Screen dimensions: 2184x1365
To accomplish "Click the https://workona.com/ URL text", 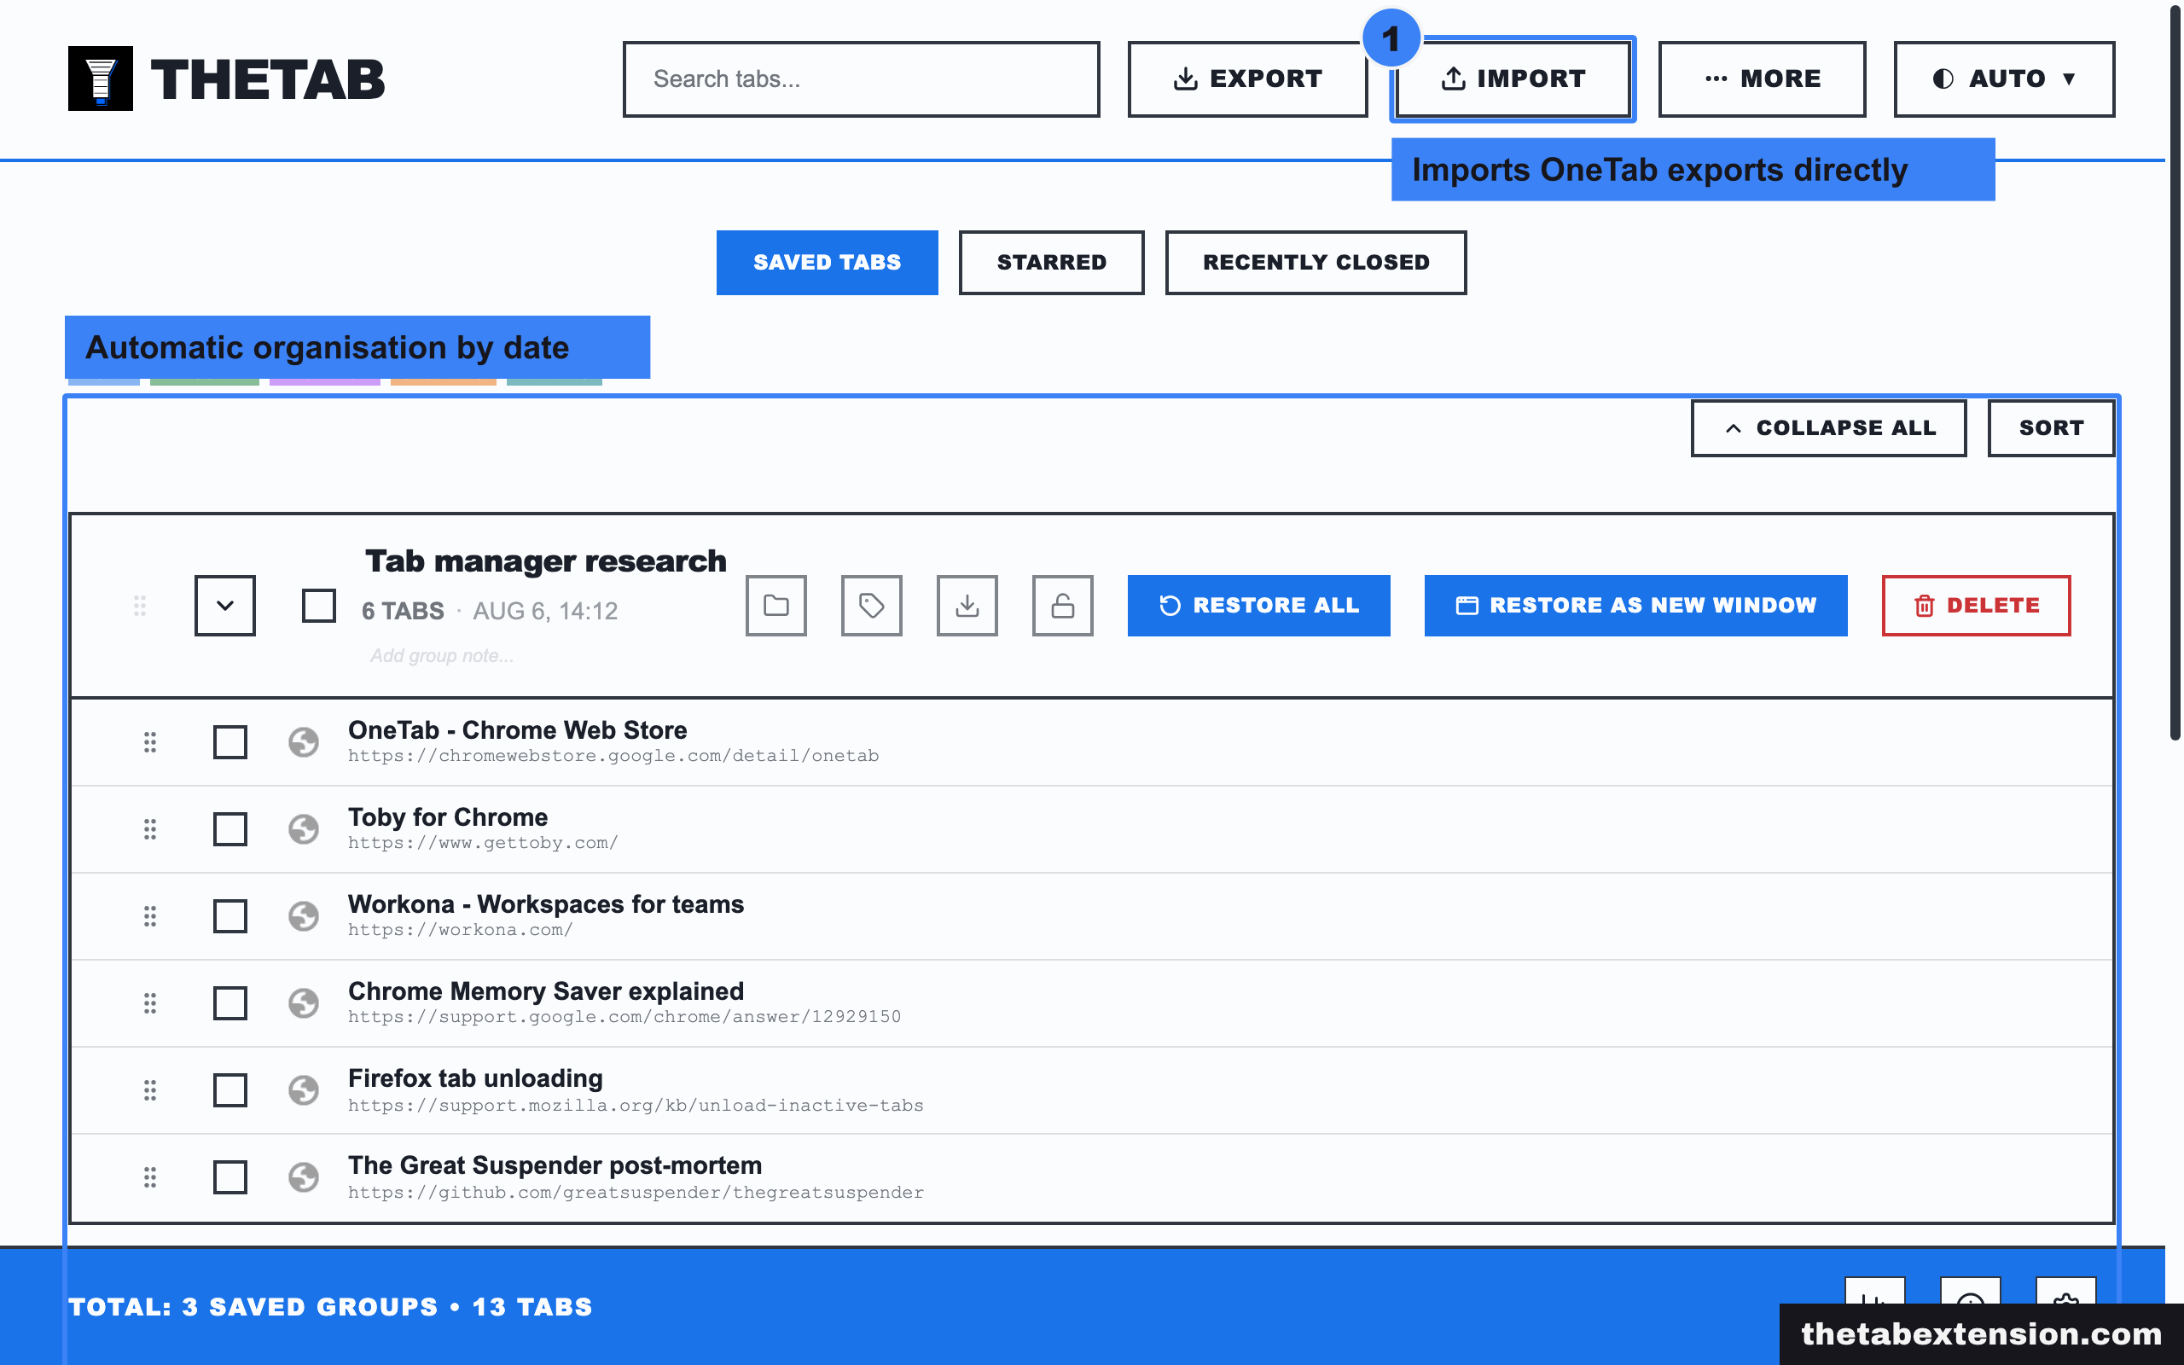I will (x=461, y=930).
